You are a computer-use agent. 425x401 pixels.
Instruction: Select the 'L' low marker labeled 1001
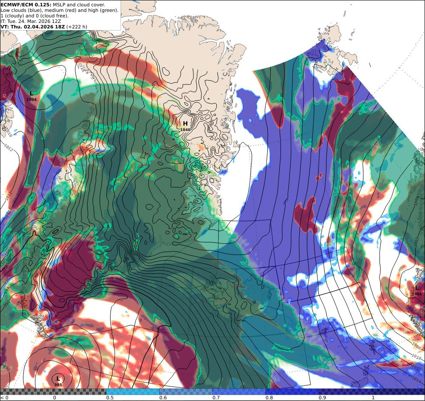(417, 288)
